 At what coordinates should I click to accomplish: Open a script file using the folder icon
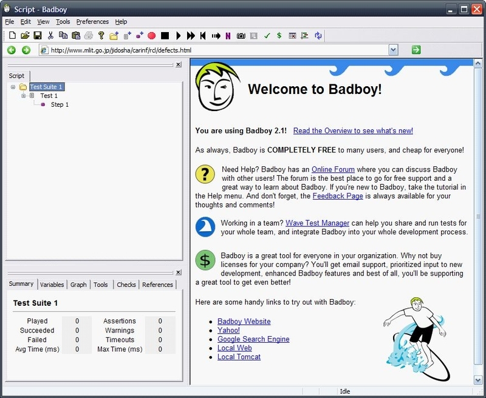[x=25, y=36]
